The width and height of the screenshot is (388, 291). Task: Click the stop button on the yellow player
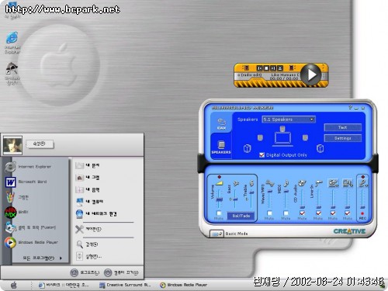(266, 68)
